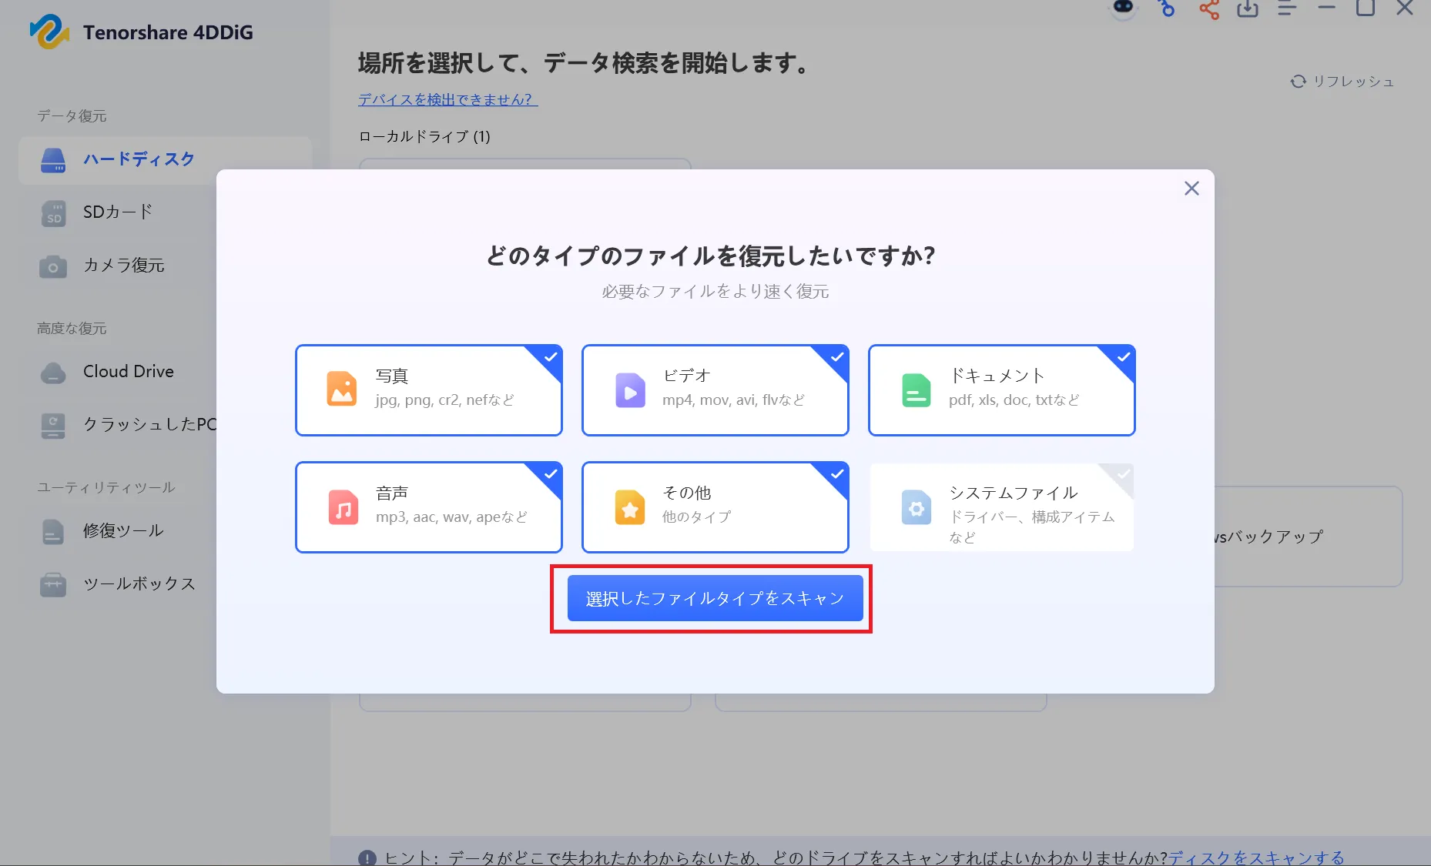This screenshot has width=1431, height=866.
Task: Click the download center icon
Action: click(x=1248, y=10)
